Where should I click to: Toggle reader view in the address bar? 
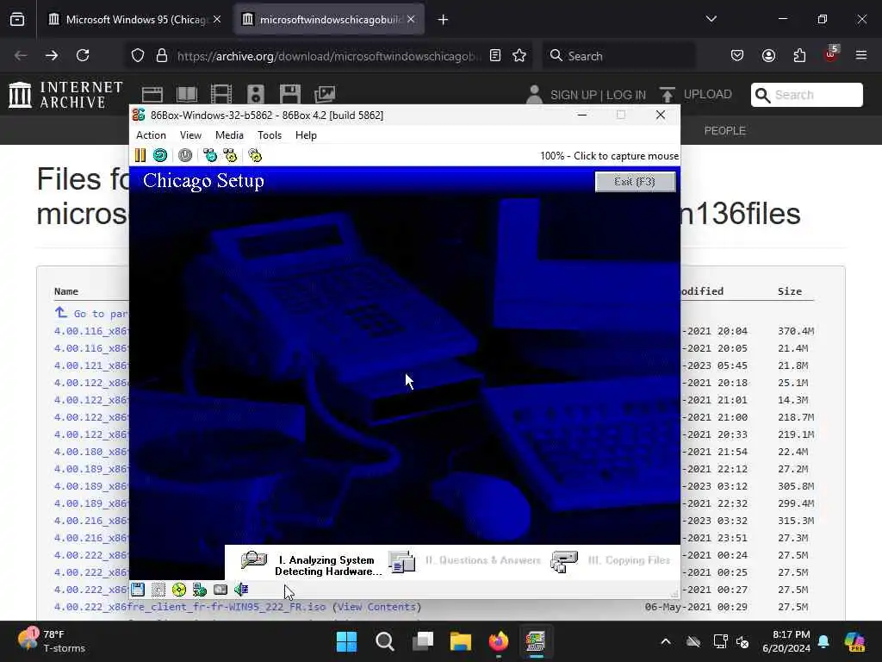pyautogui.click(x=495, y=55)
